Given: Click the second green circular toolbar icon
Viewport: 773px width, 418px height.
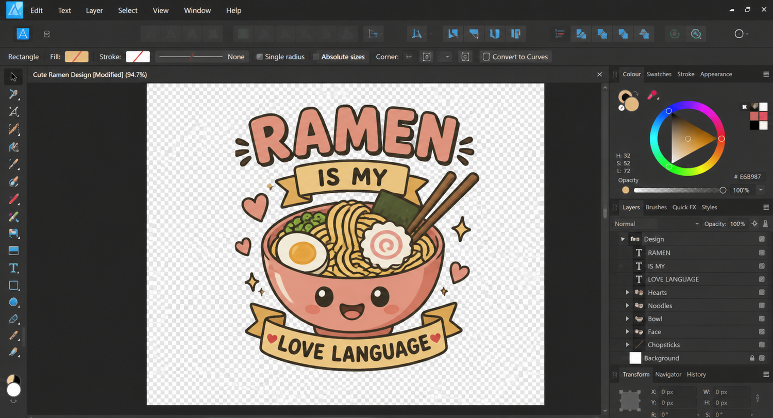Looking at the screenshot, I should pyautogui.click(x=696, y=34).
